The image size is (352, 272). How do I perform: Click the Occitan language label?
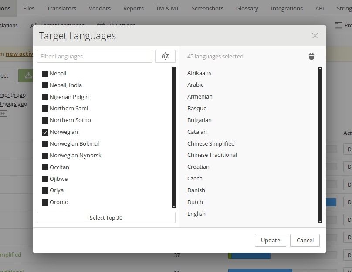pyautogui.click(x=59, y=167)
